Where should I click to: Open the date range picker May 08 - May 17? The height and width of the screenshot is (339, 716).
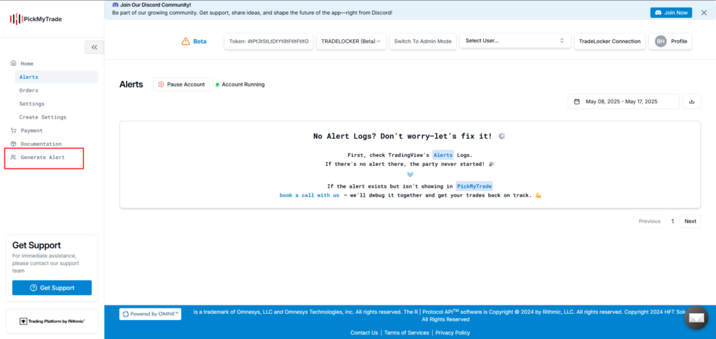(623, 102)
